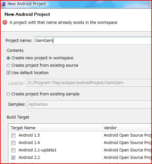Click the red error icon beside the message
The height and width of the screenshot is (164, 152).
click(5, 22)
